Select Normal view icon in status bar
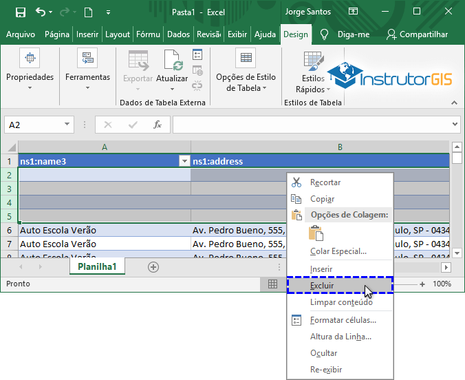This screenshot has height=380, width=465. click(x=273, y=284)
